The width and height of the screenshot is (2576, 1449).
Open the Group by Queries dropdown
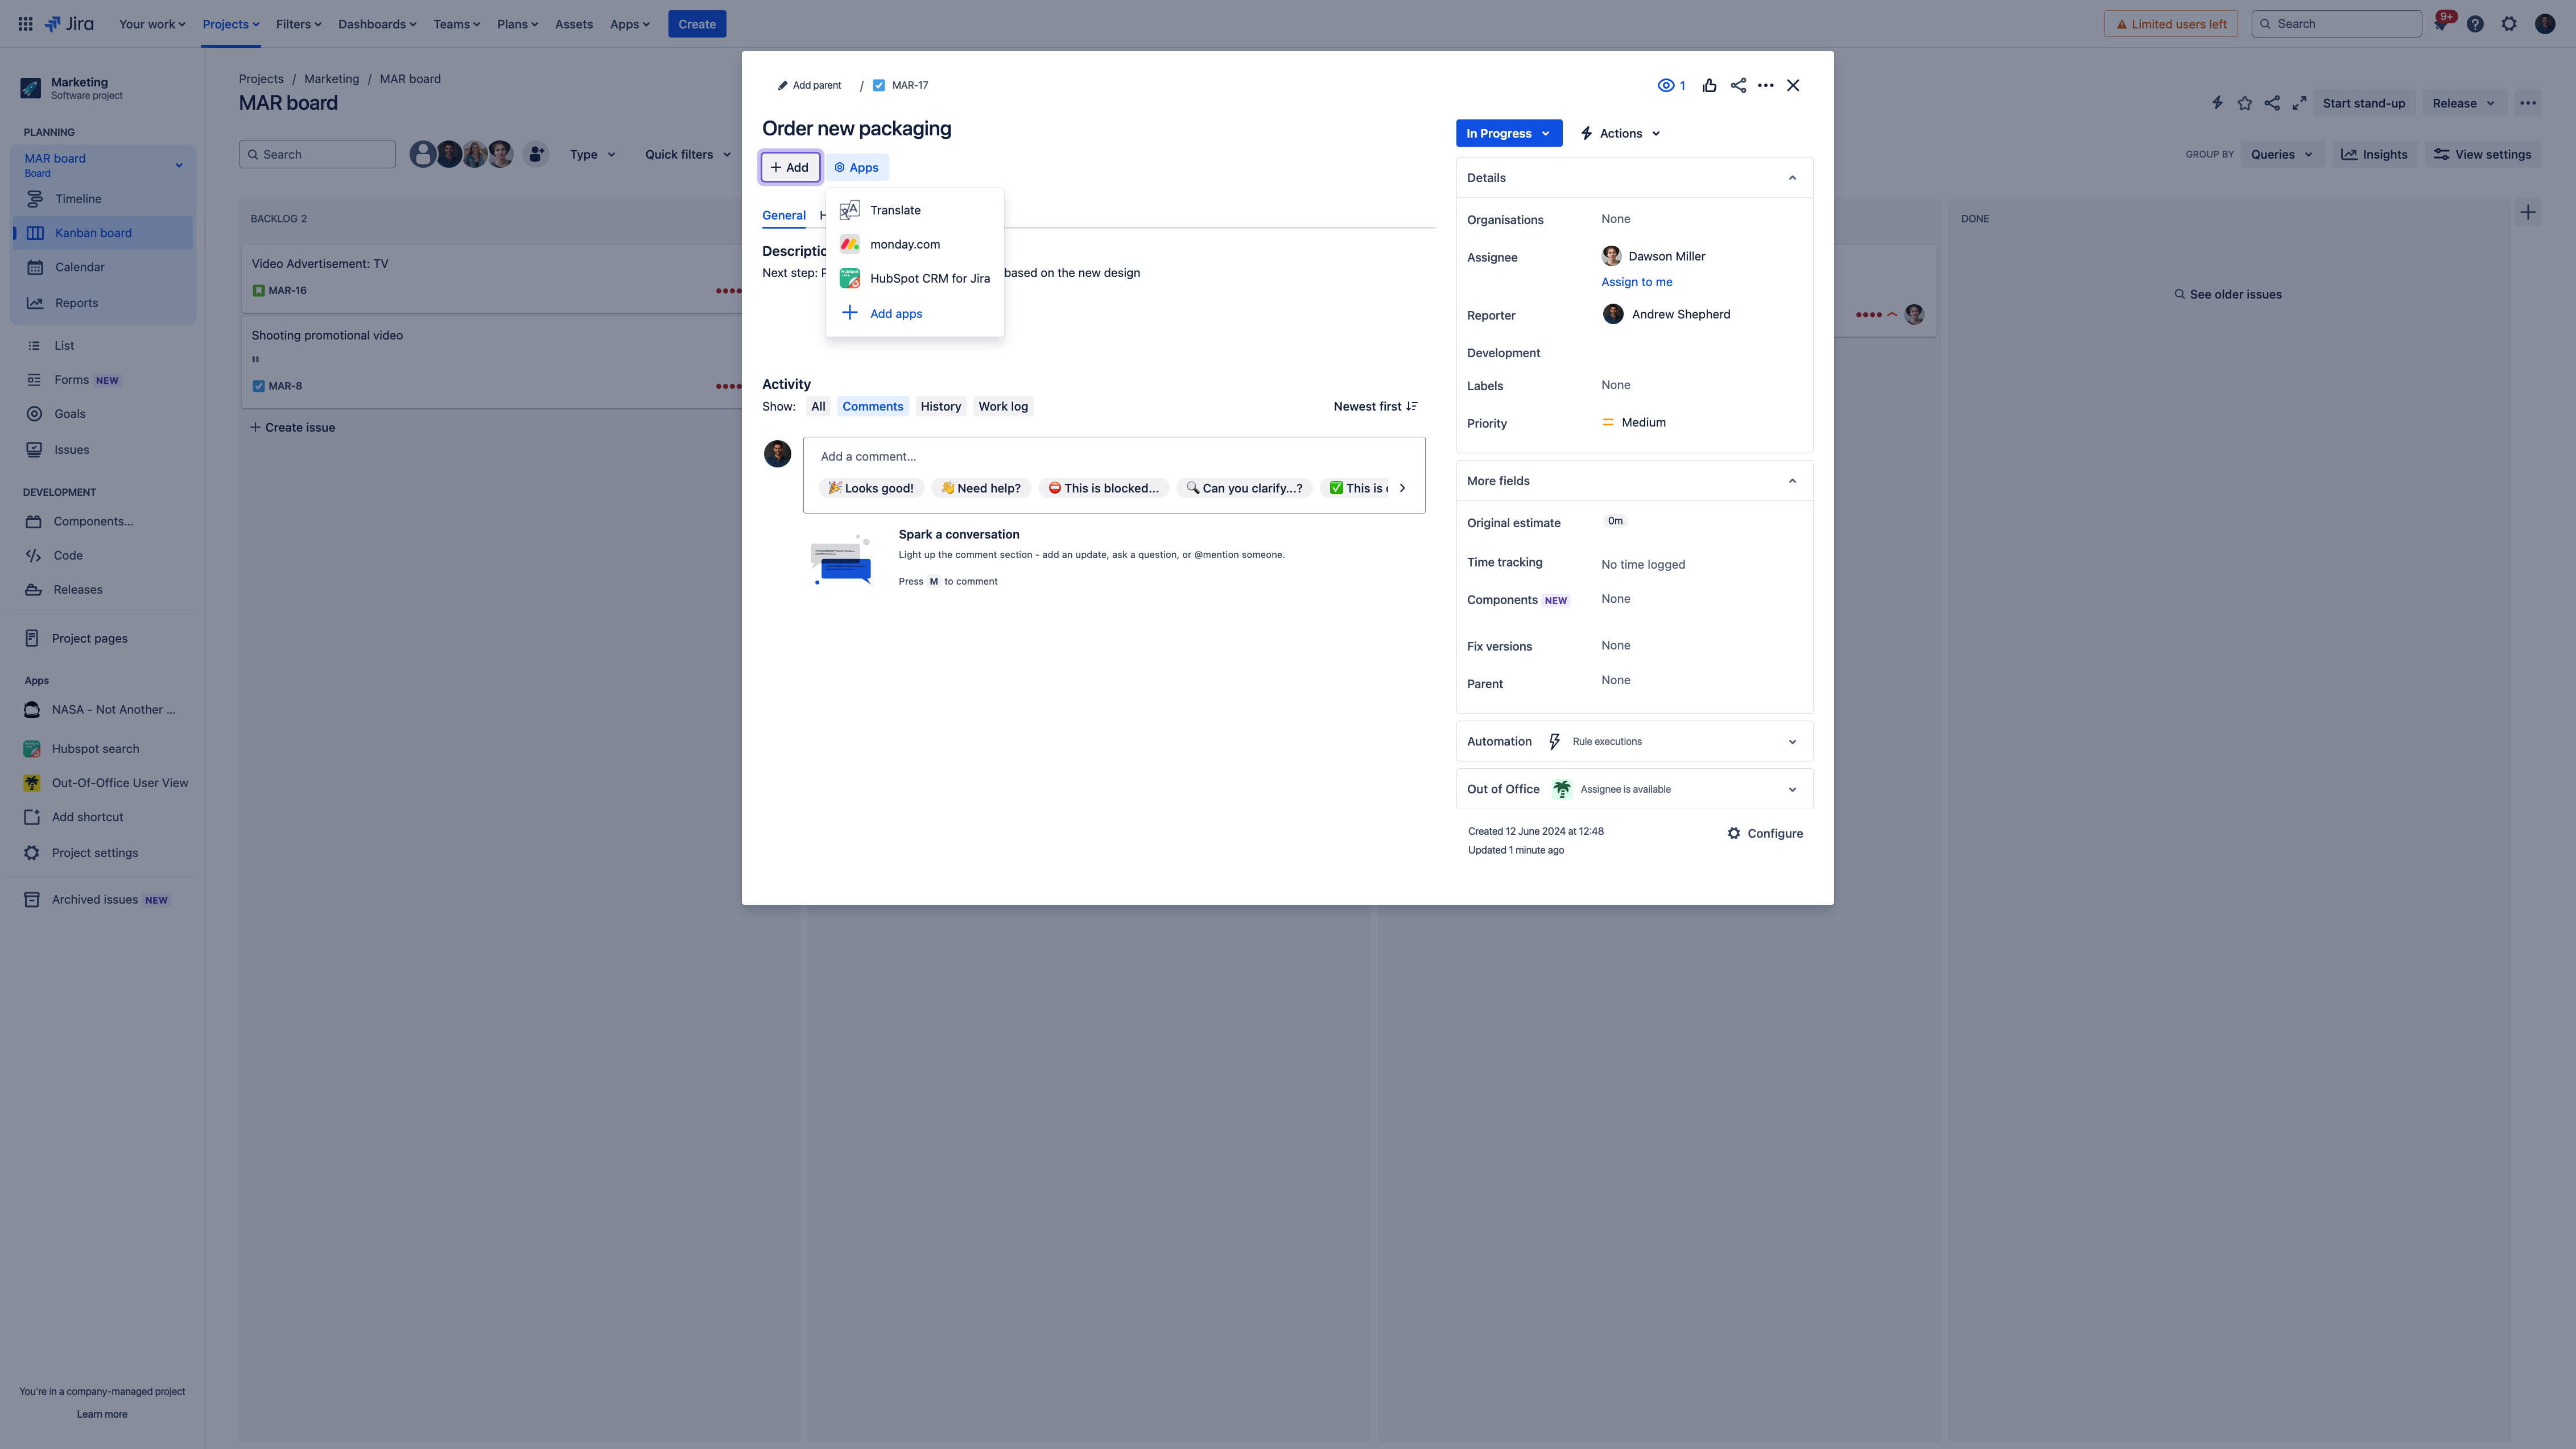coord(2281,155)
